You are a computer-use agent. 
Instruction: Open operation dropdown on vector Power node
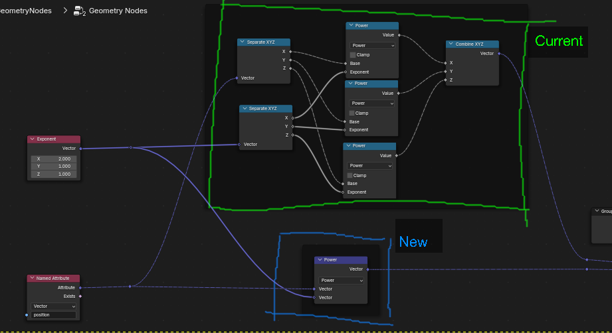pos(341,281)
